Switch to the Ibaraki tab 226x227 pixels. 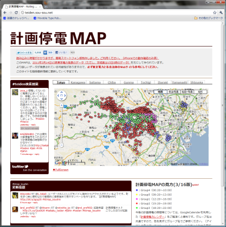(x=163, y=82)
